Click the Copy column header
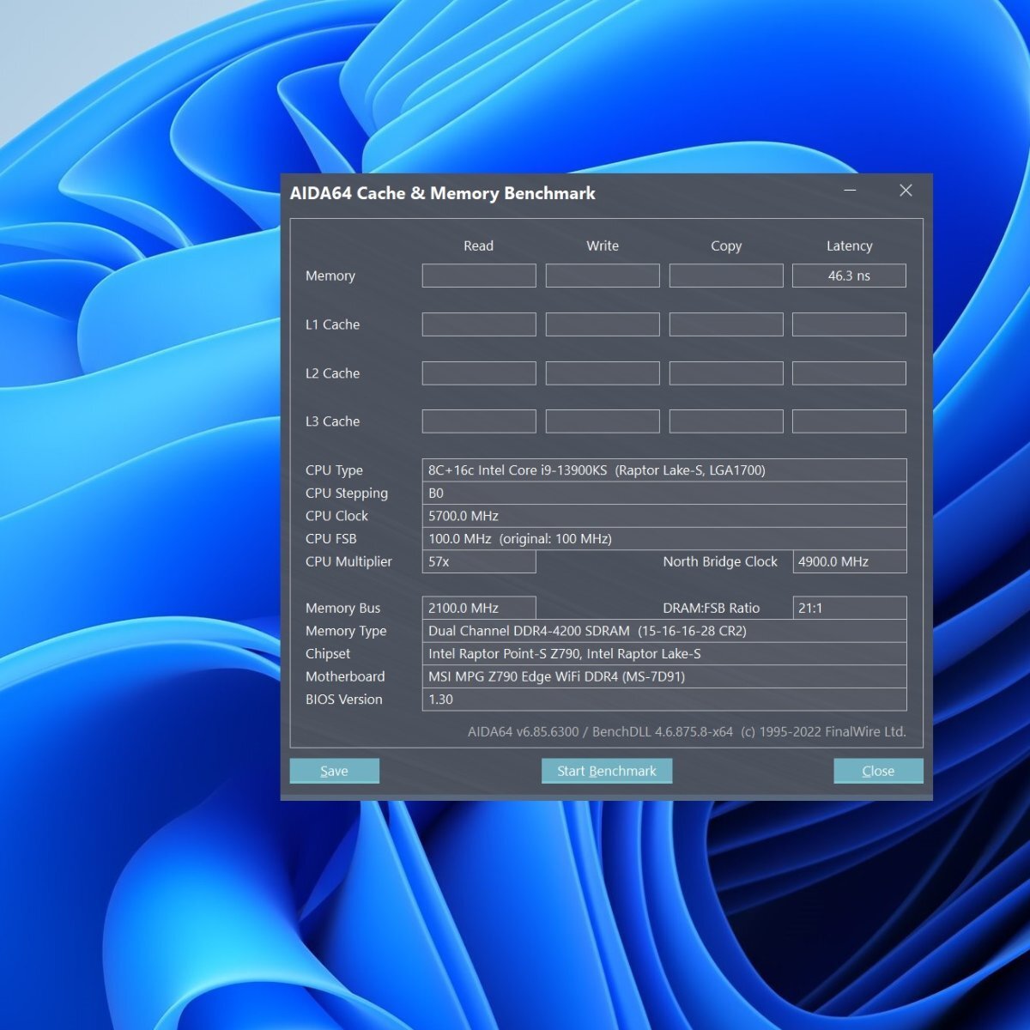 tap(726, 245)
